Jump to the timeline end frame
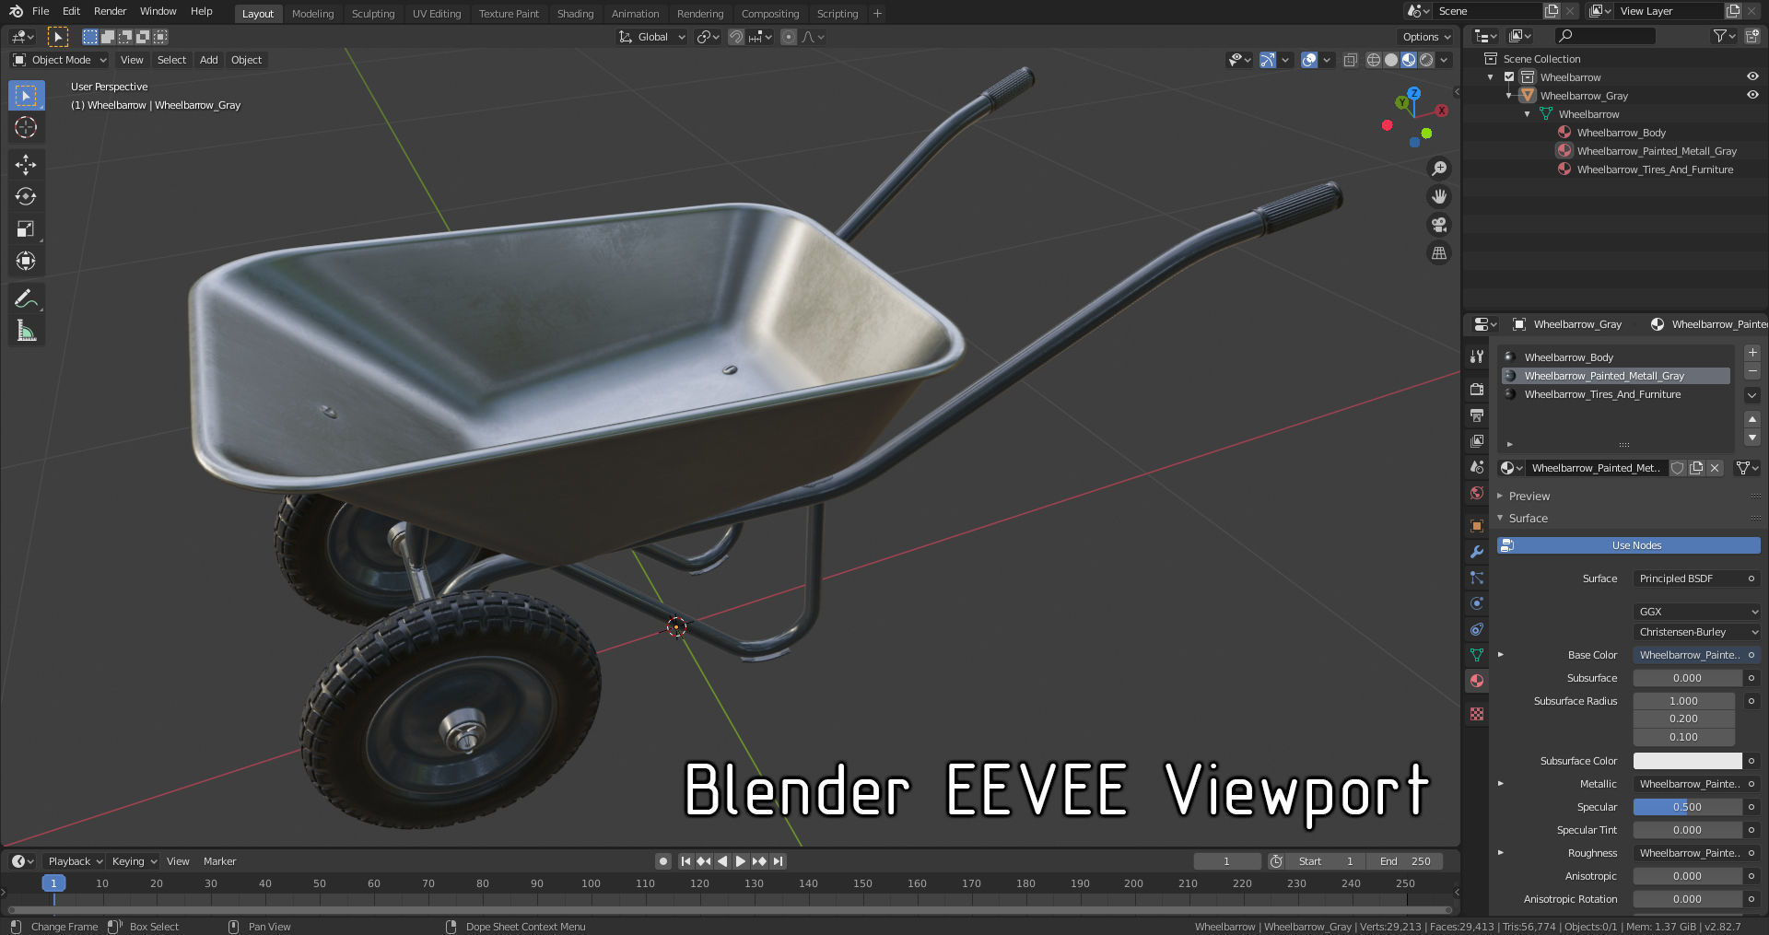The width and height of the screenshot is (1769, 935). tap(779, 861)
